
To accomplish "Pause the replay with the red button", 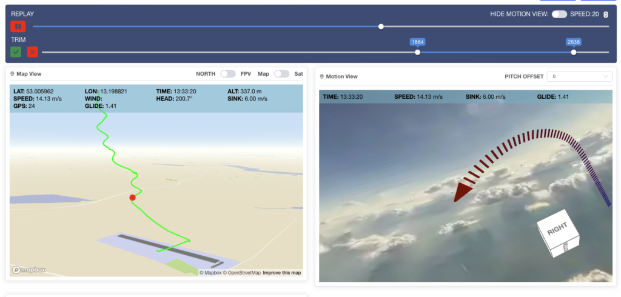I will click(x=18, y=27).
